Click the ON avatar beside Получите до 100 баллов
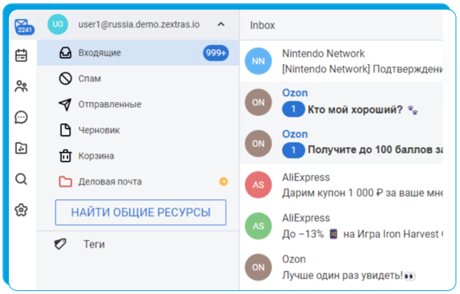 (258, 143)
